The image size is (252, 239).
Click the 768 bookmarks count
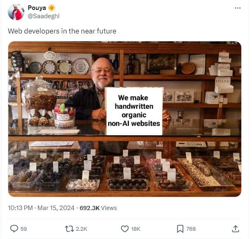point(191,229)
